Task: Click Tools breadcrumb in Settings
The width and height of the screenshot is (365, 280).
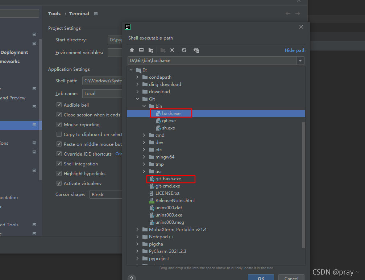Action: pos(54,13)
